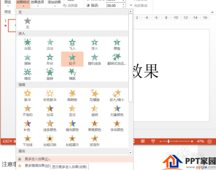The width and height of the screenshot is (216, 170).
Task: Apply the 画笔颜色 brush color effect
Action: [95, 125]
